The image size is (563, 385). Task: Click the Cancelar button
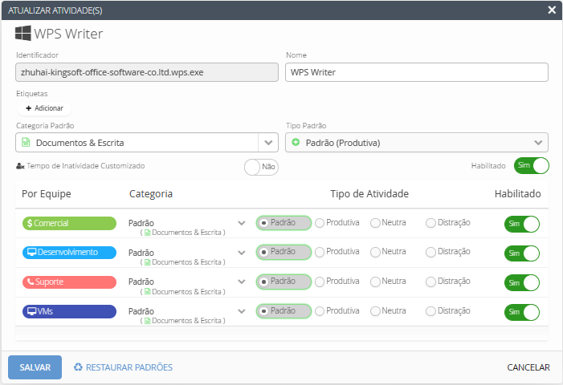tap(528, 367)
